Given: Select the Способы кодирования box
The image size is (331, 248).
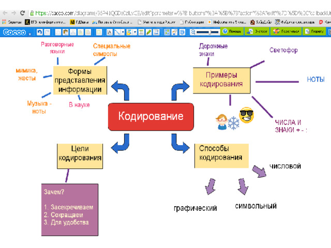Looking at the screenshot, I should click(x=221, y=156).
